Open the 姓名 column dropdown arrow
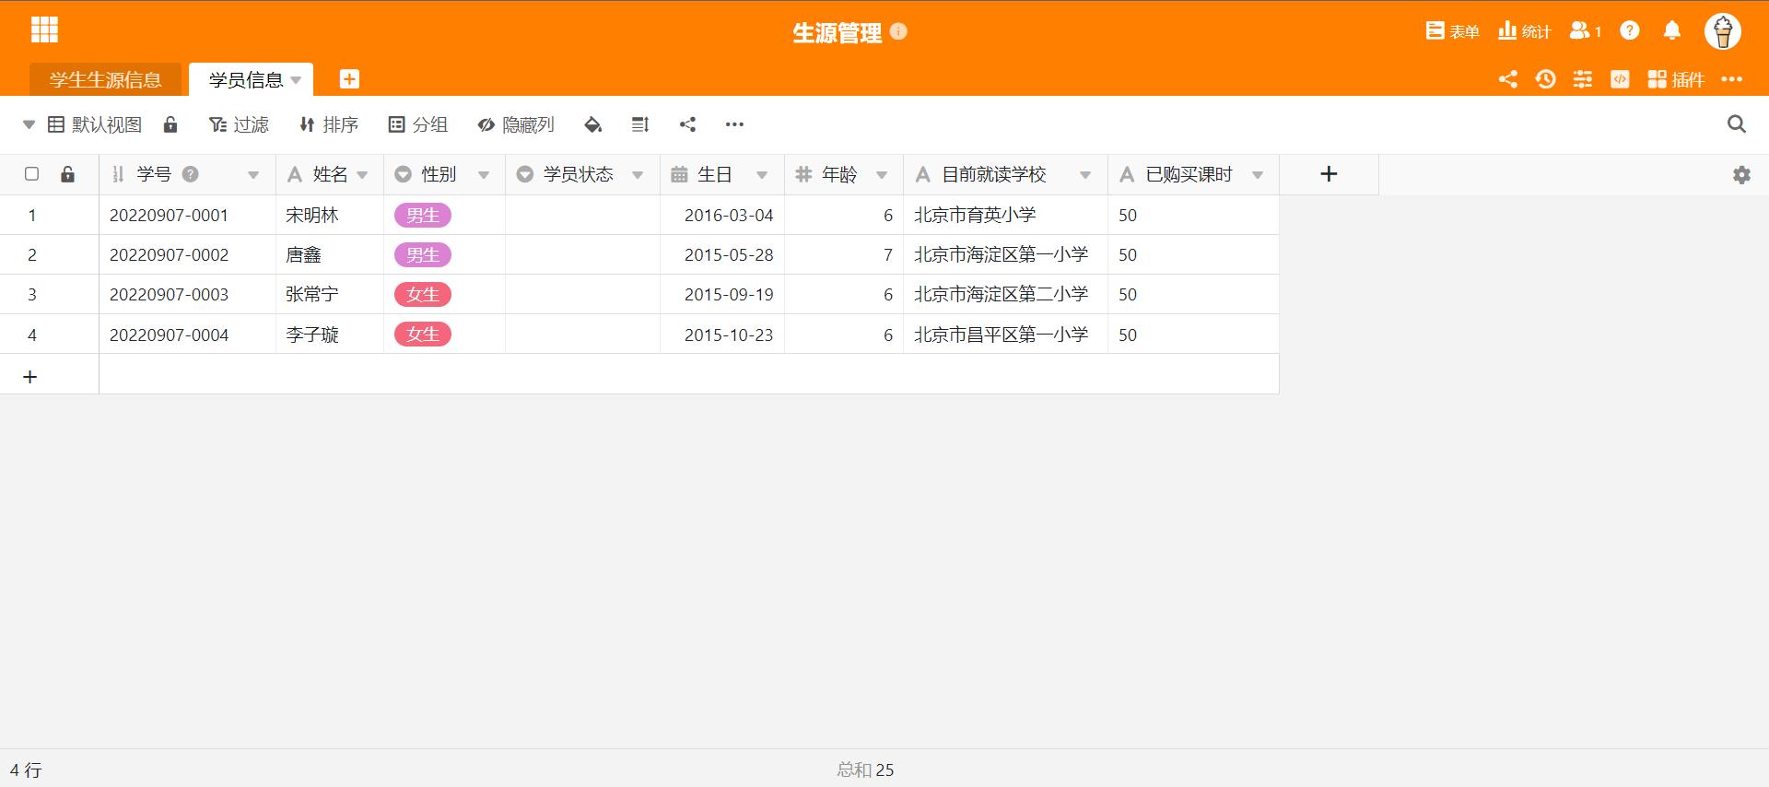 [x=362, y=175]
